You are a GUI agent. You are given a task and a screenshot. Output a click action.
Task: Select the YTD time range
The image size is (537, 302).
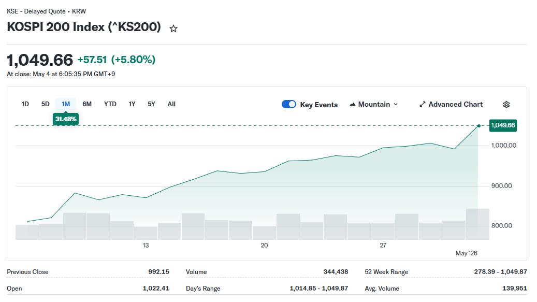[110, 104]
